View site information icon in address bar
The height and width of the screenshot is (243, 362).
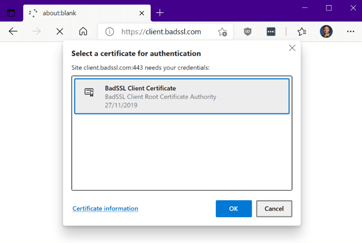coord(110,32)
